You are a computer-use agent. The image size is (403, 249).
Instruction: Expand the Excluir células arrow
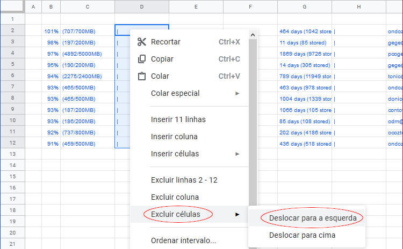(x=237, y=214)
